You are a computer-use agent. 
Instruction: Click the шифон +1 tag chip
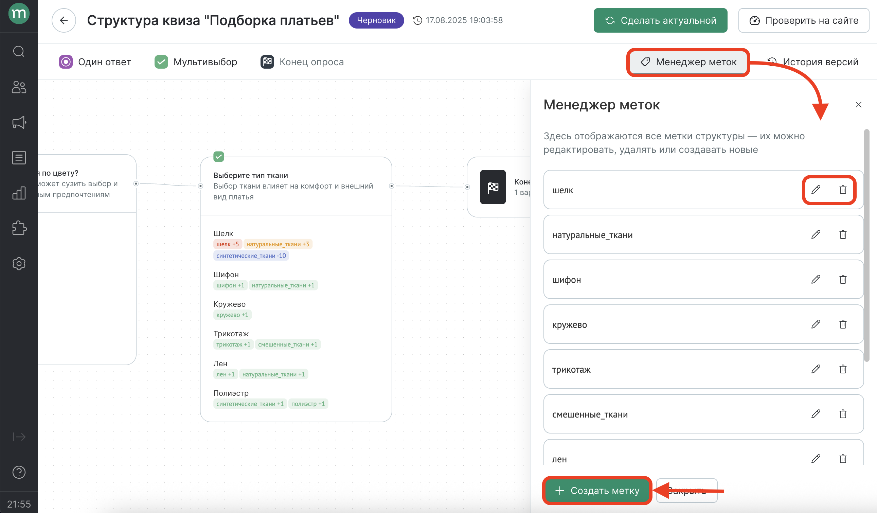pyautogui.click(x=230, y=285)
